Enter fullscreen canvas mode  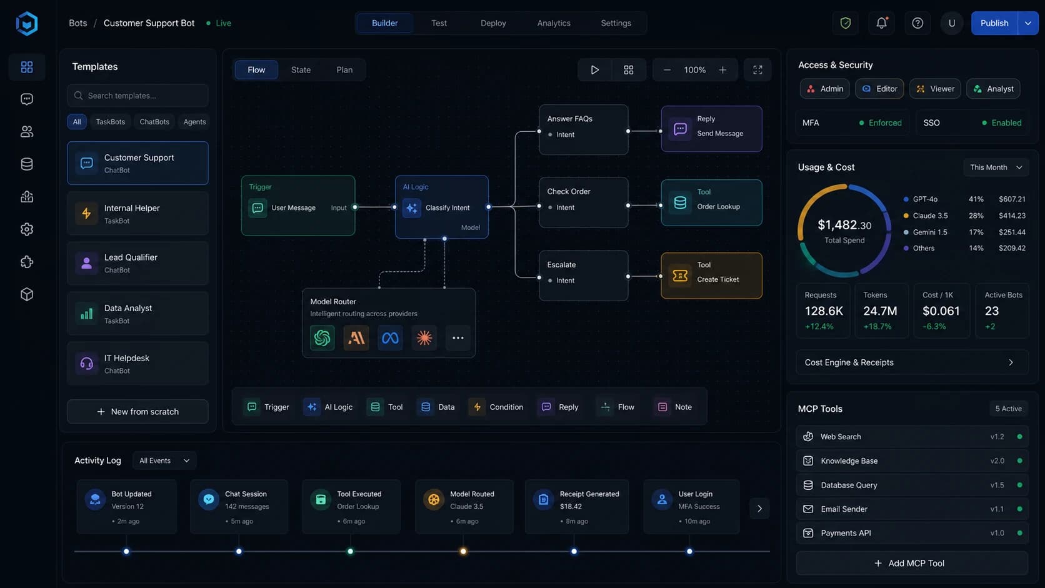point(757,70)
